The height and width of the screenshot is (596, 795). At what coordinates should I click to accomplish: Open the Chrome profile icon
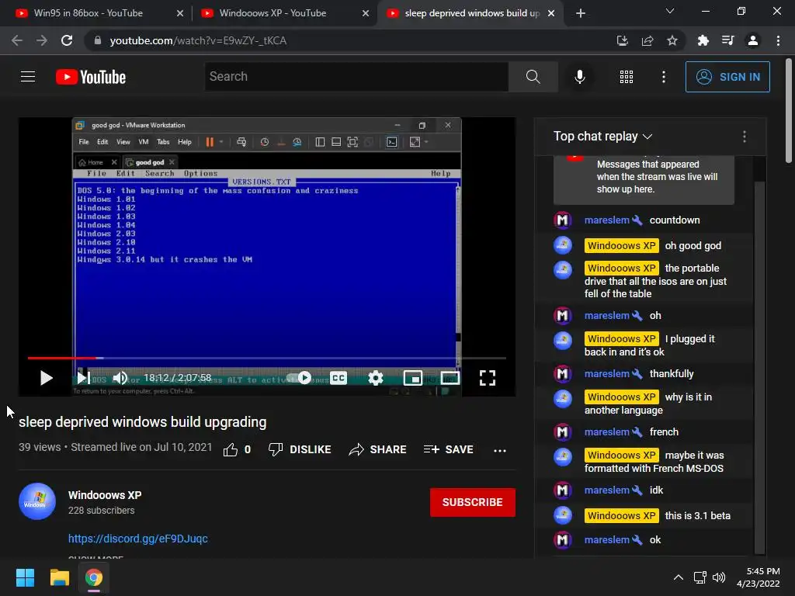pos(753,40)
